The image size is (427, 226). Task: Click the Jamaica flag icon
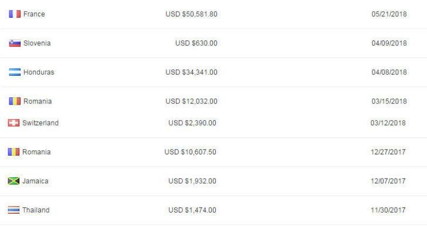14,181
